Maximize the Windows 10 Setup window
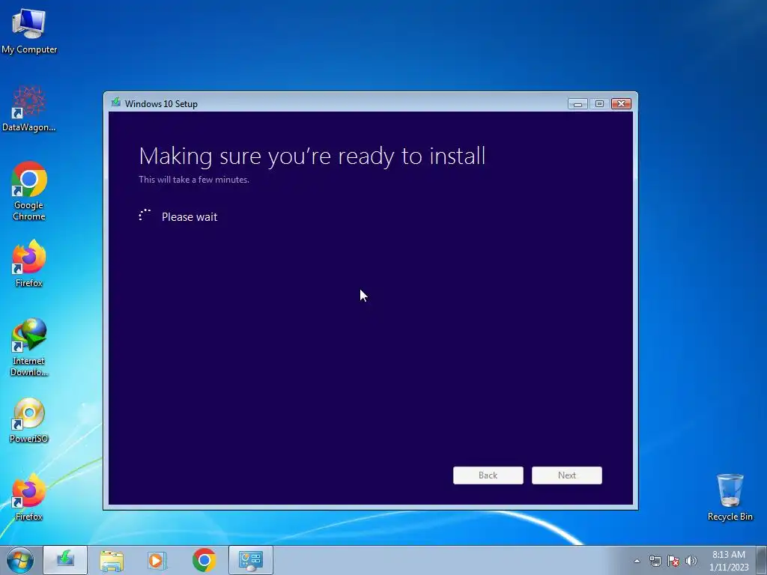Viewport: 767px width, 575px height. pyautogui.click(x=599, y=103)
